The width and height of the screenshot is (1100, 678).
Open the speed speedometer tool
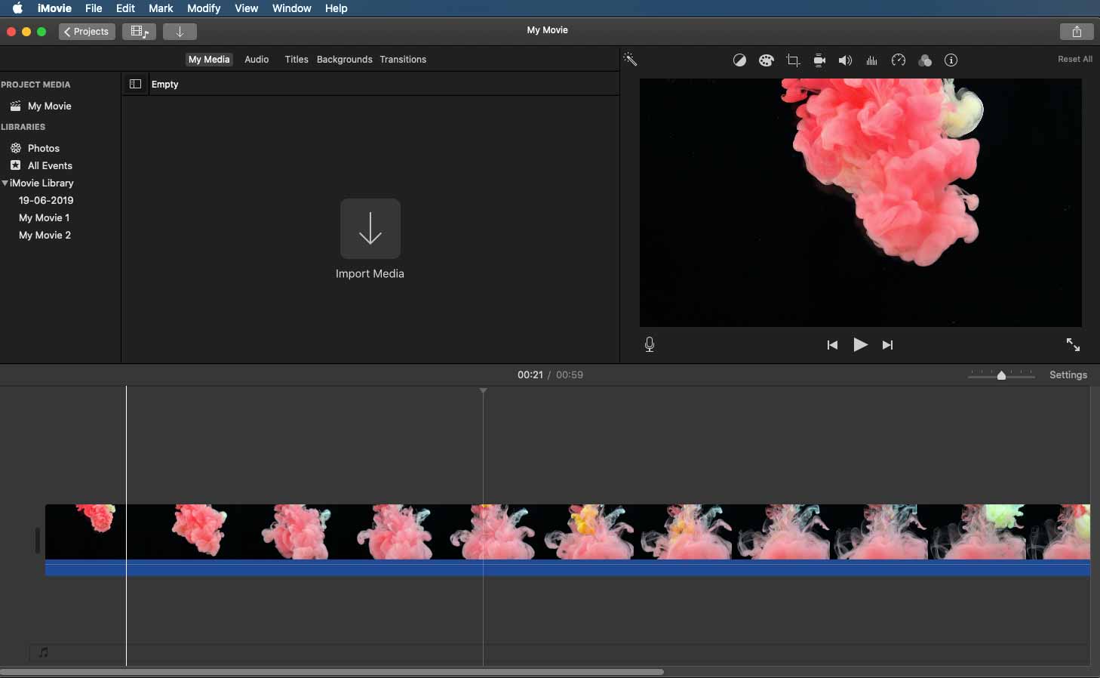[x=898, y=60]
